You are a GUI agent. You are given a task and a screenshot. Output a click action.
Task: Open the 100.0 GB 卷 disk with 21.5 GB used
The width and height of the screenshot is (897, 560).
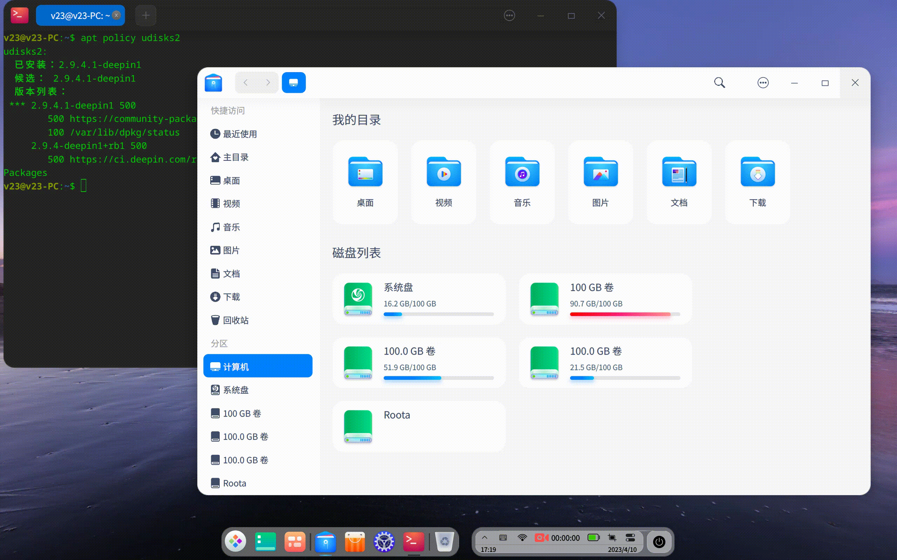coord(605,363)
